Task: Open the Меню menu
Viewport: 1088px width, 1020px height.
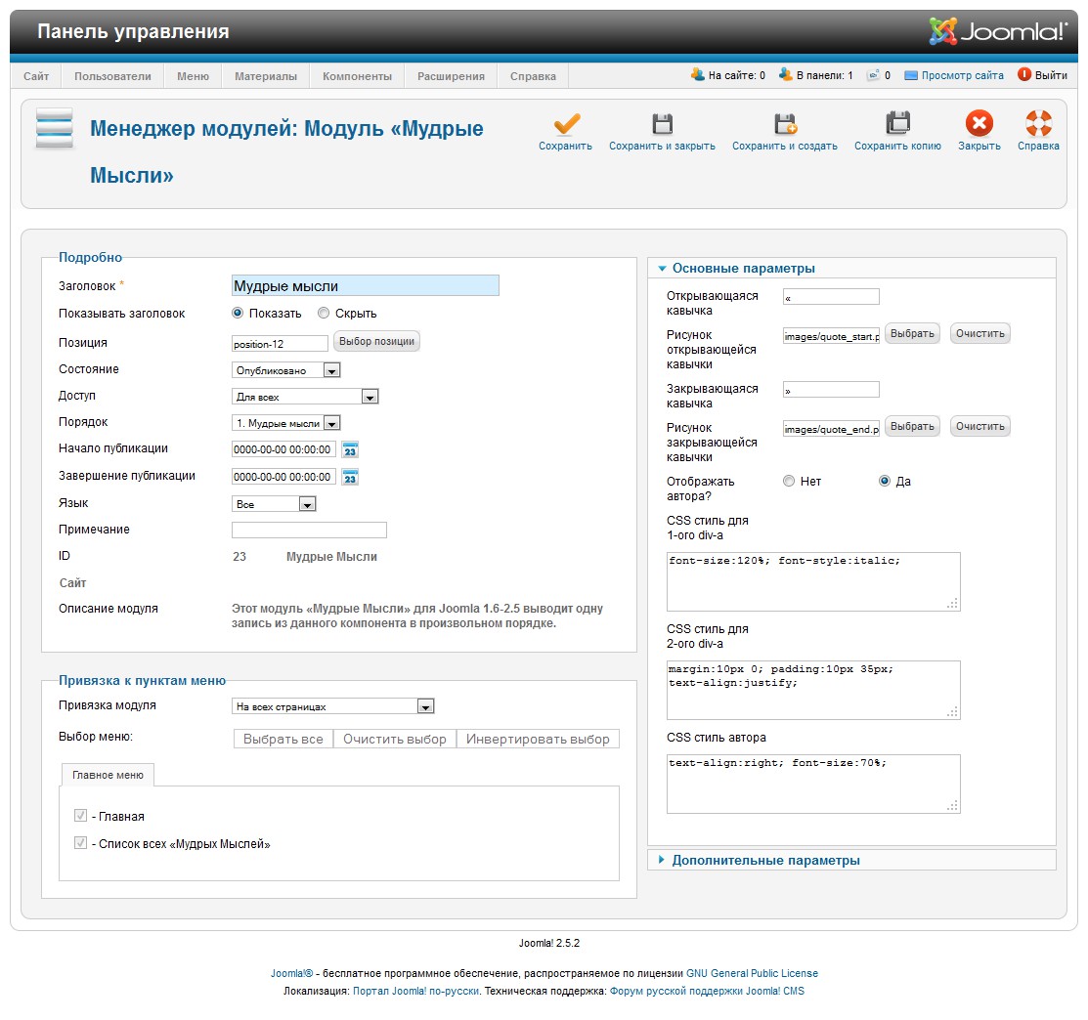Action: pos(193,76)
